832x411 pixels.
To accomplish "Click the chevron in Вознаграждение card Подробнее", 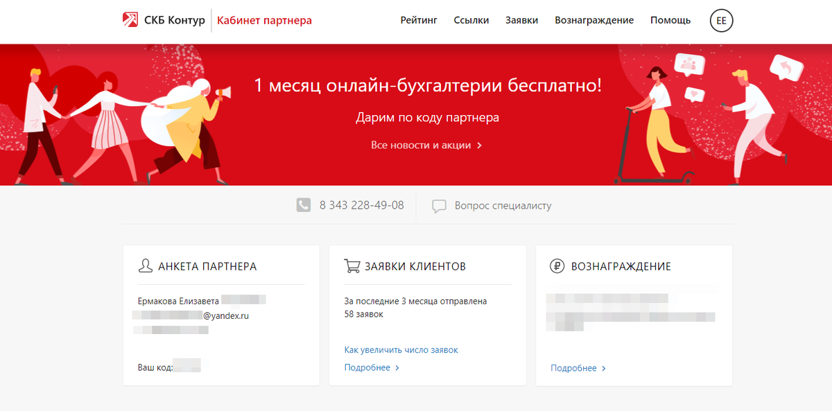I will click(x=604, y=369).
